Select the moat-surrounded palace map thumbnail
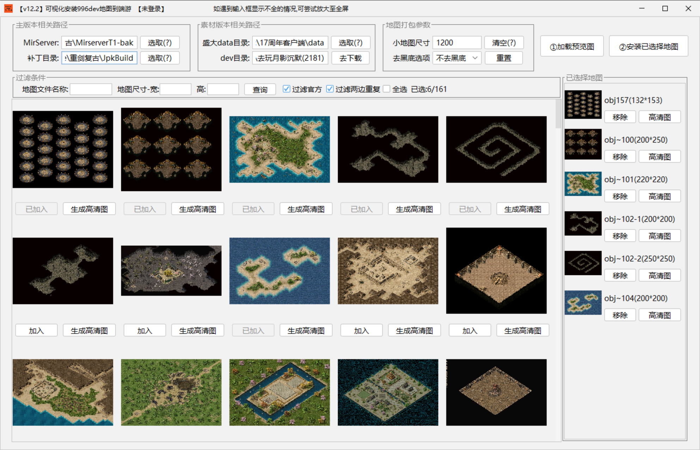This screenshot has width=700, height=450. [280, 392]
